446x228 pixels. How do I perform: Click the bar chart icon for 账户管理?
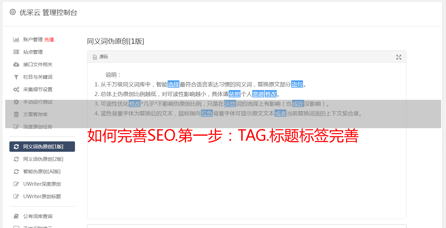16,40
